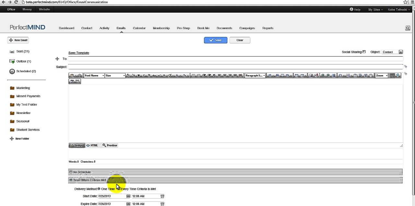
Task: Open the Outbox (1) folder
Action: (x=24, y=61)
